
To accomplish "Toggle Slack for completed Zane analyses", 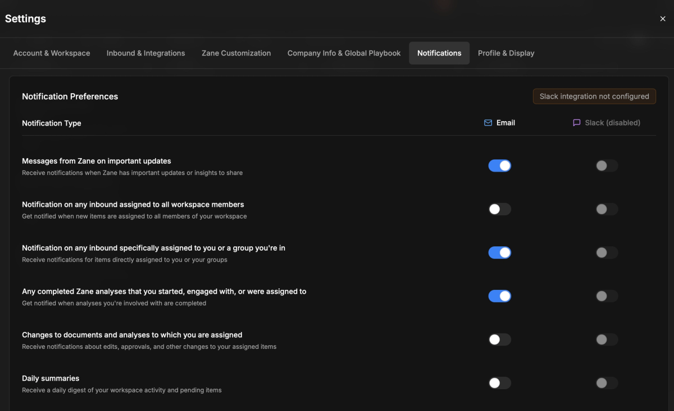I will tap(607, 296).
